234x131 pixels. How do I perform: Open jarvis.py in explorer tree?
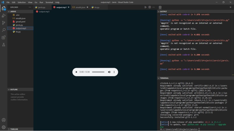[x=20, y=25]
